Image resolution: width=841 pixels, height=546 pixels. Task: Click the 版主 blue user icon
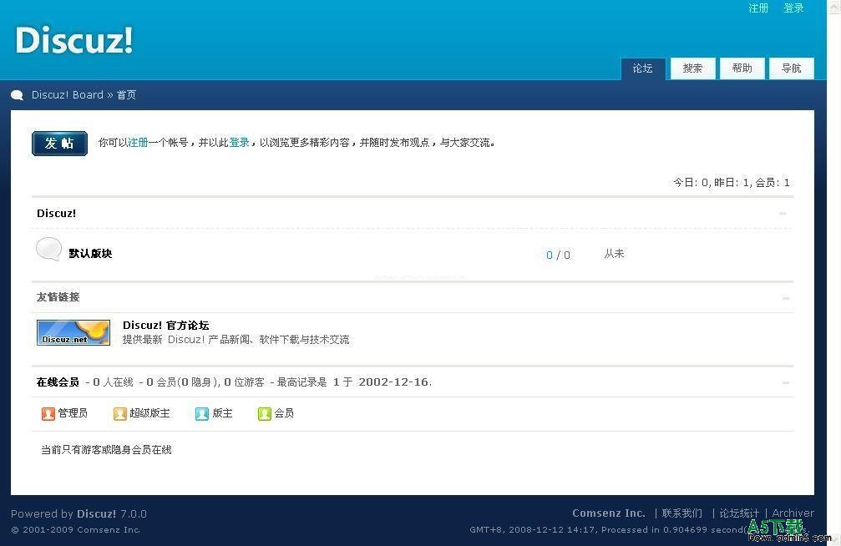pos(201,413)
